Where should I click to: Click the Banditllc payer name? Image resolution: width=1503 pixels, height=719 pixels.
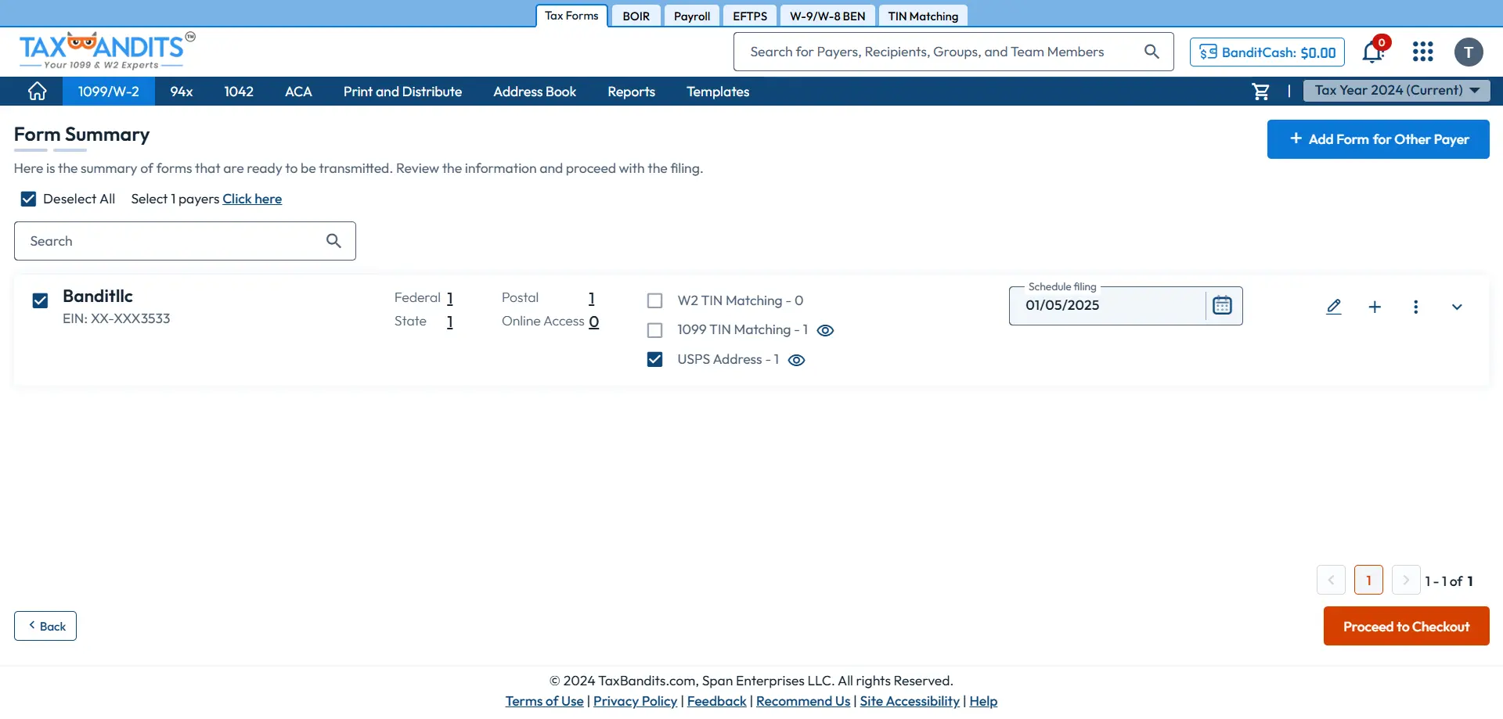[x=98, y=297]
